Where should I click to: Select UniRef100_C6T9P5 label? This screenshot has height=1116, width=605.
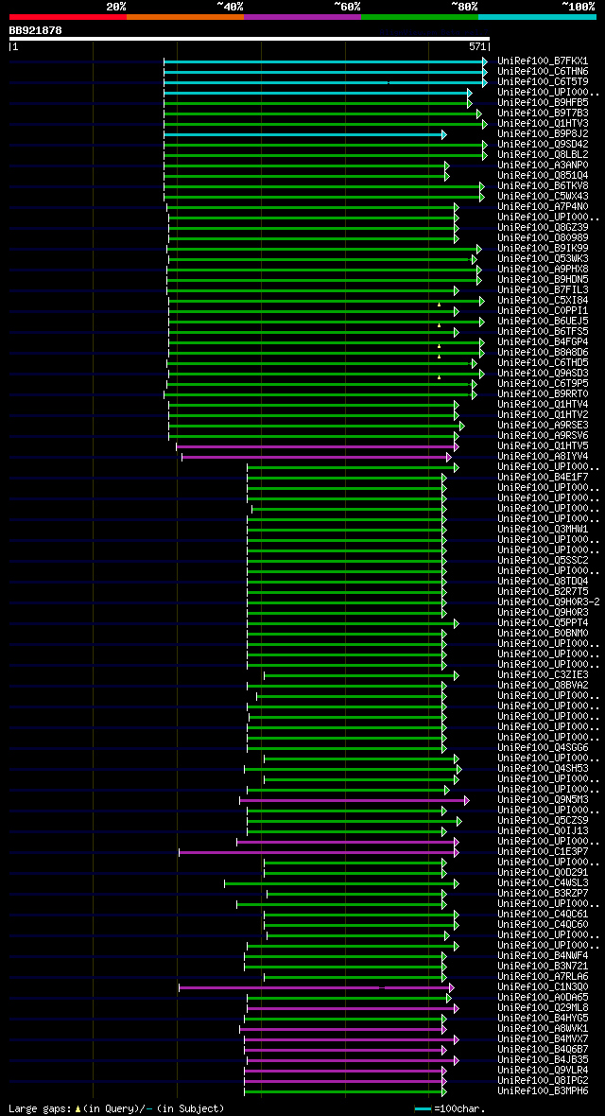[543, 384]
